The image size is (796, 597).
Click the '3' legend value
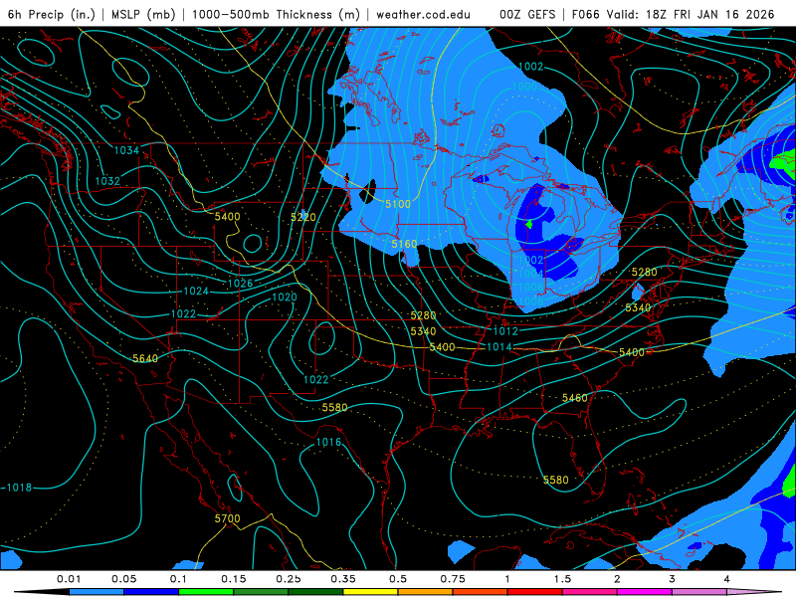(x=673, y=579)
